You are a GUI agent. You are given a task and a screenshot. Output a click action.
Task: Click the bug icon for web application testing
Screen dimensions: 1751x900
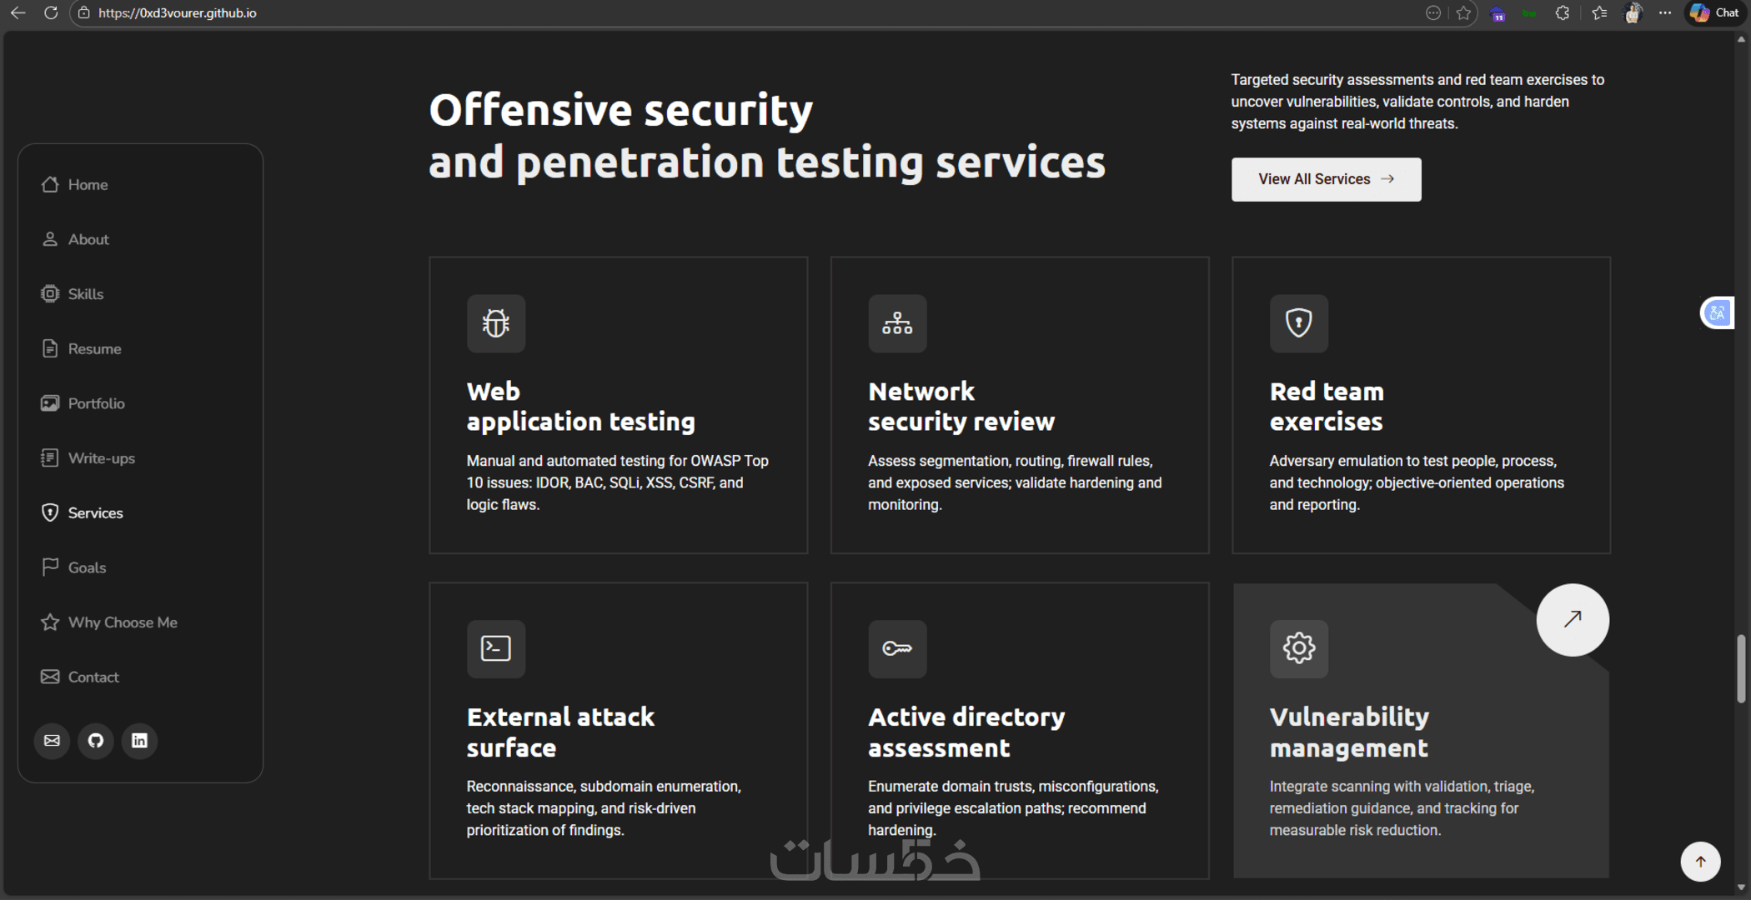pyautogui.click(x=496, y=323)
